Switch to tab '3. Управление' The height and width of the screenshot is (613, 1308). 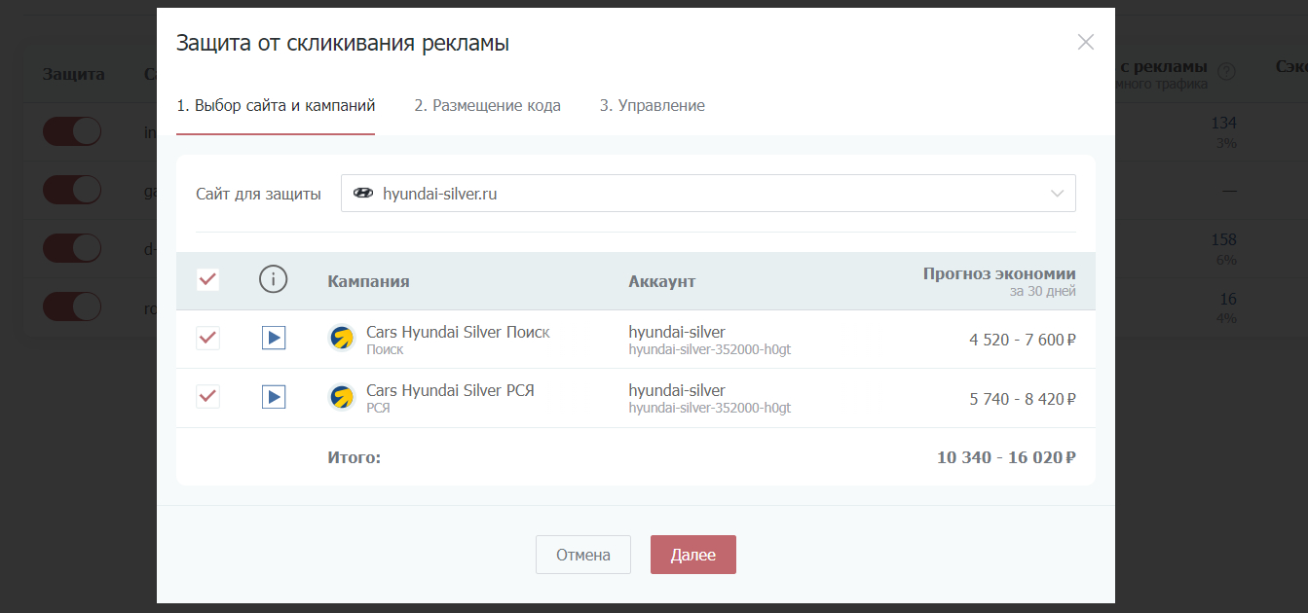pyautogui.click(x=653, y=105)
